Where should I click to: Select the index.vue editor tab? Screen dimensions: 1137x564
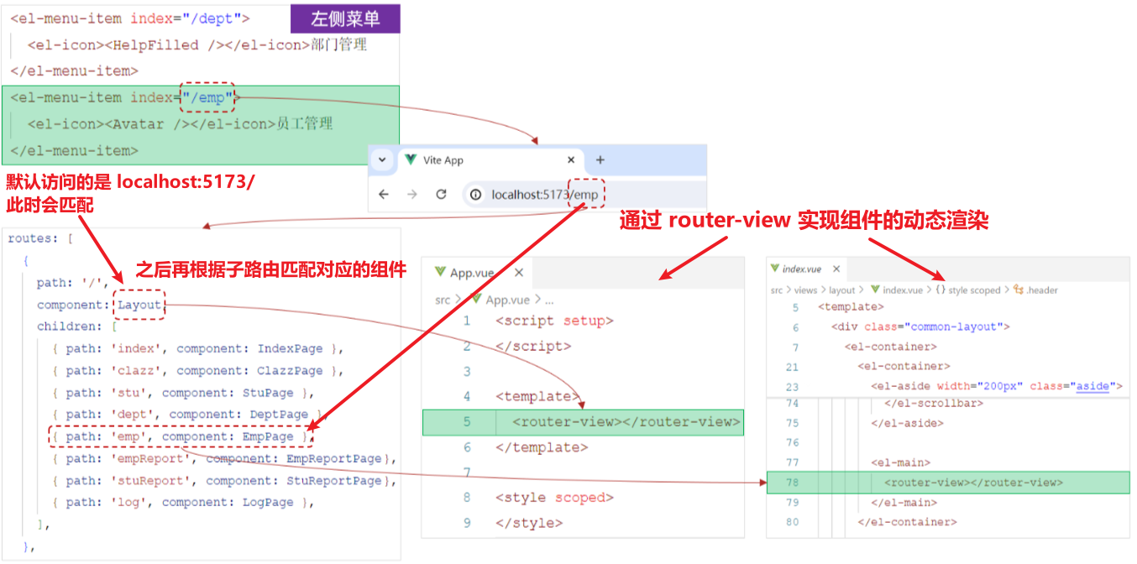pyautogui.click(x=801, y=269)
